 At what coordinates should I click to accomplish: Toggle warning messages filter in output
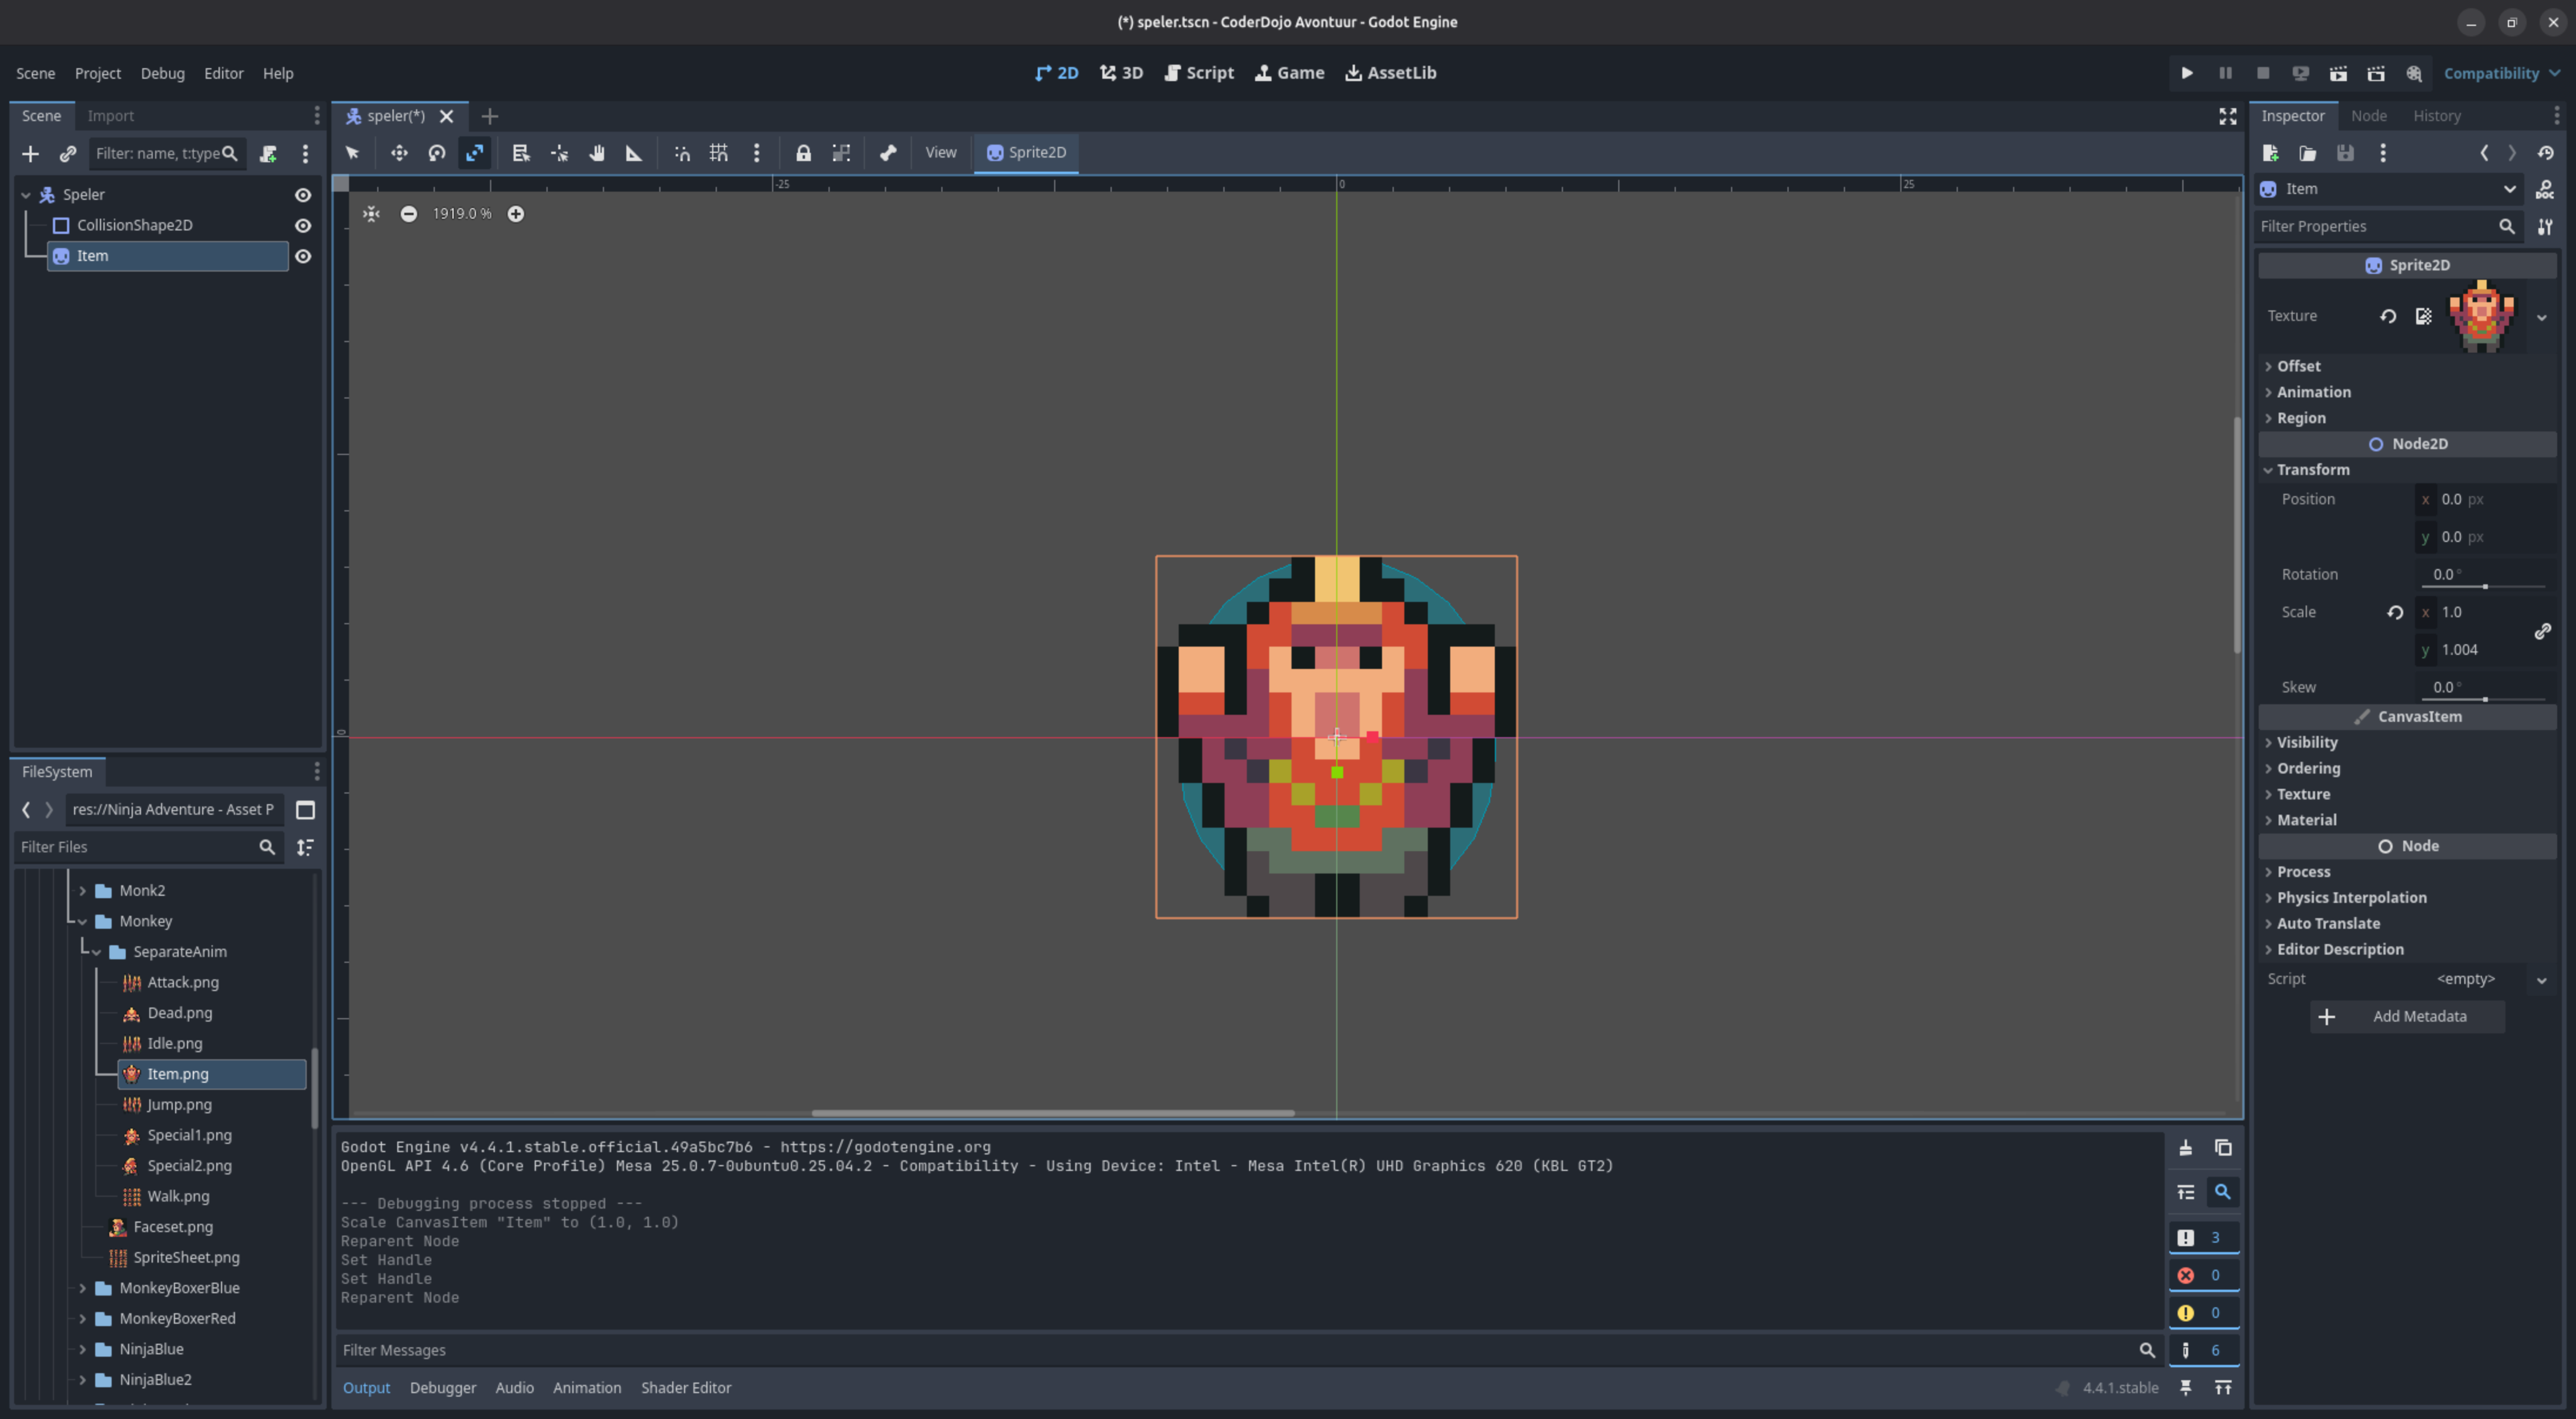coord(2203,1313)
